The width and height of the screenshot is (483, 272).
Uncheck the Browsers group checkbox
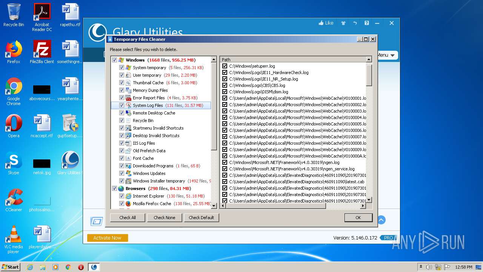point(114,189)
